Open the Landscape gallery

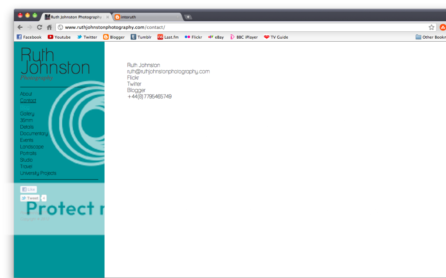tap(32, 147)
